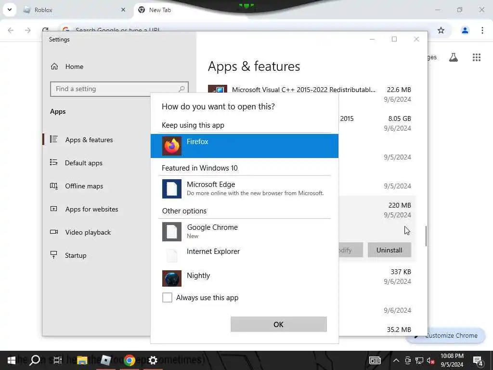Select Internet Explorer from the list
The image size is (493, 370).
coord(244,255)
